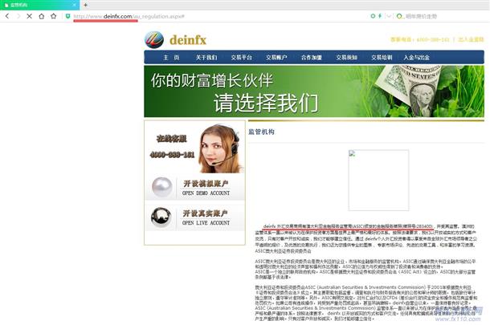Click the green circular icon beside address bar
The width and height of the screenshot is (490, 325).
click(373, 16)
